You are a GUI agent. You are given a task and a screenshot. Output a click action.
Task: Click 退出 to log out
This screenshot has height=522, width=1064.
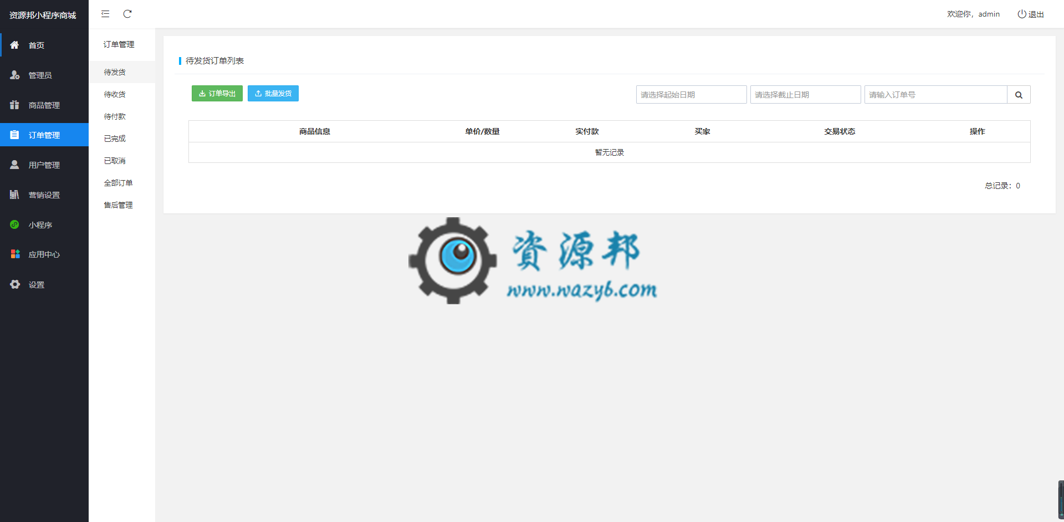[x=1036, y=14]
